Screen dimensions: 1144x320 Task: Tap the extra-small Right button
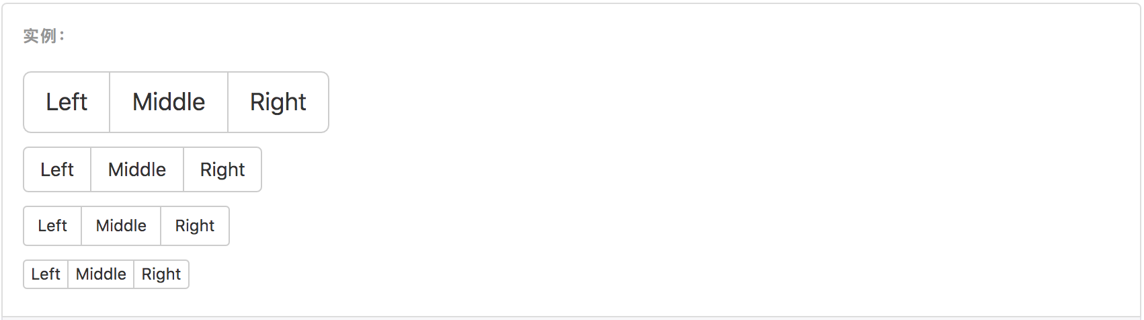click(161, 274)
